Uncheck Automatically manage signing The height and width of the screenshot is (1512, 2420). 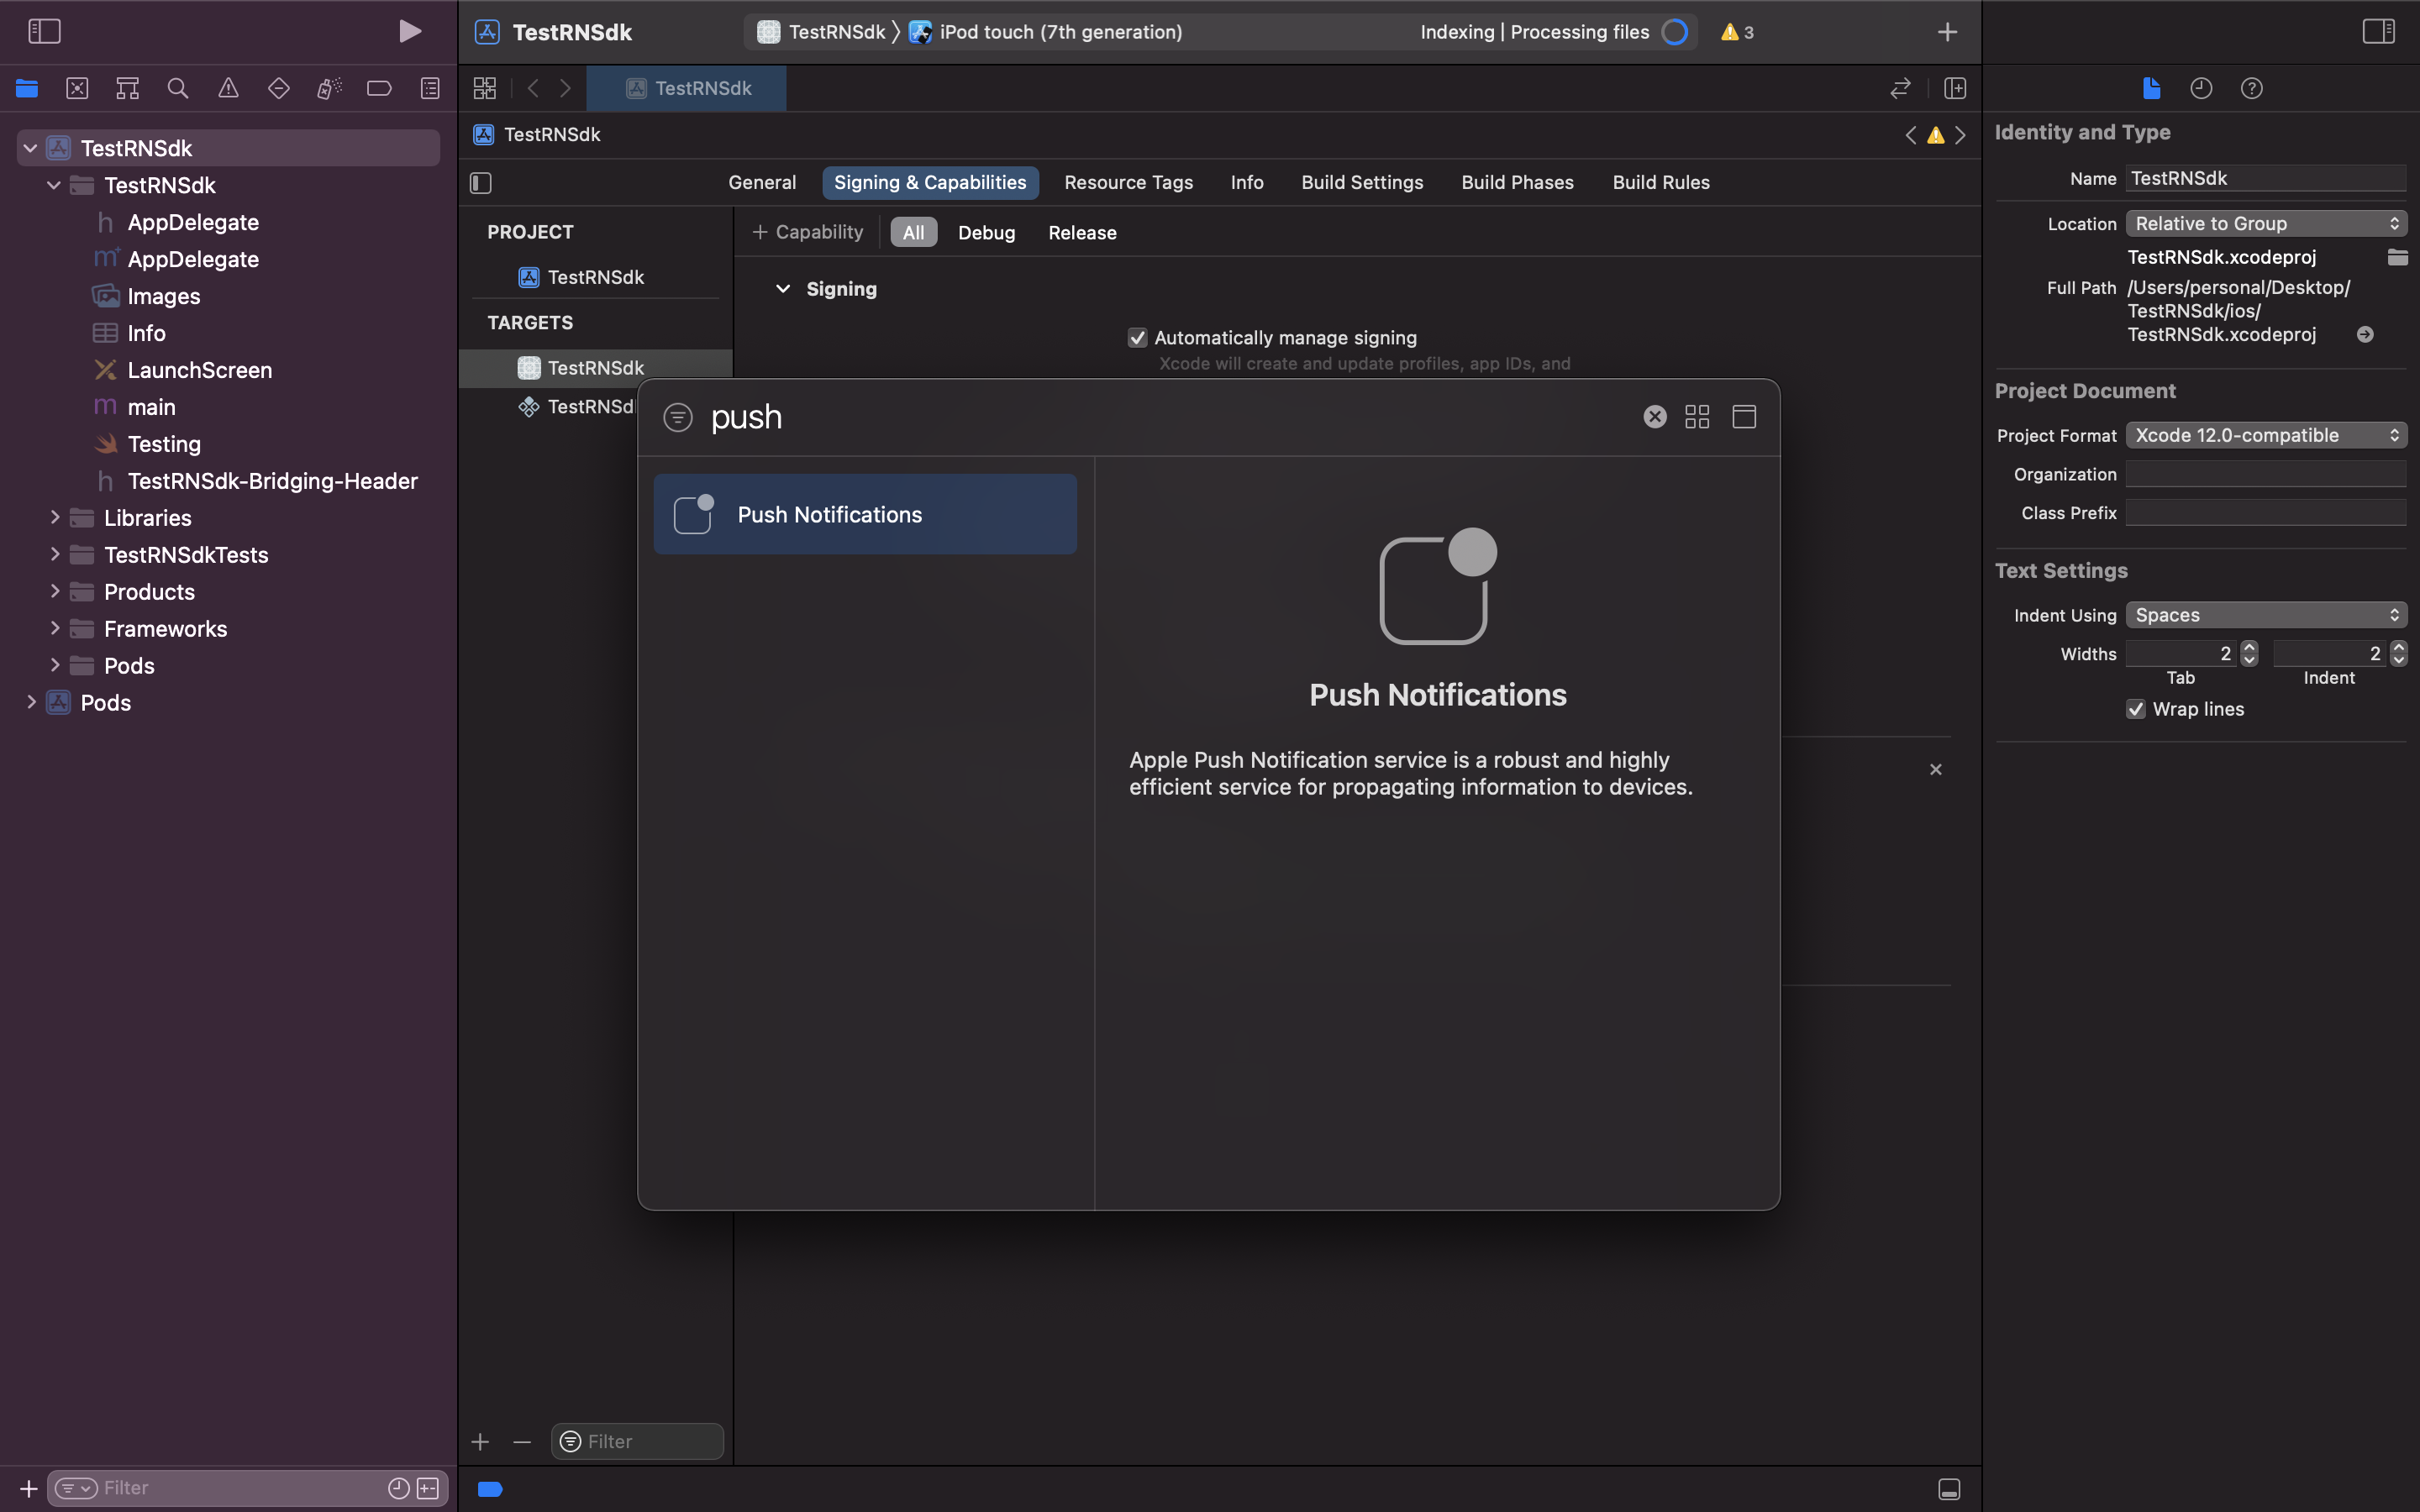coord(1137,338)
